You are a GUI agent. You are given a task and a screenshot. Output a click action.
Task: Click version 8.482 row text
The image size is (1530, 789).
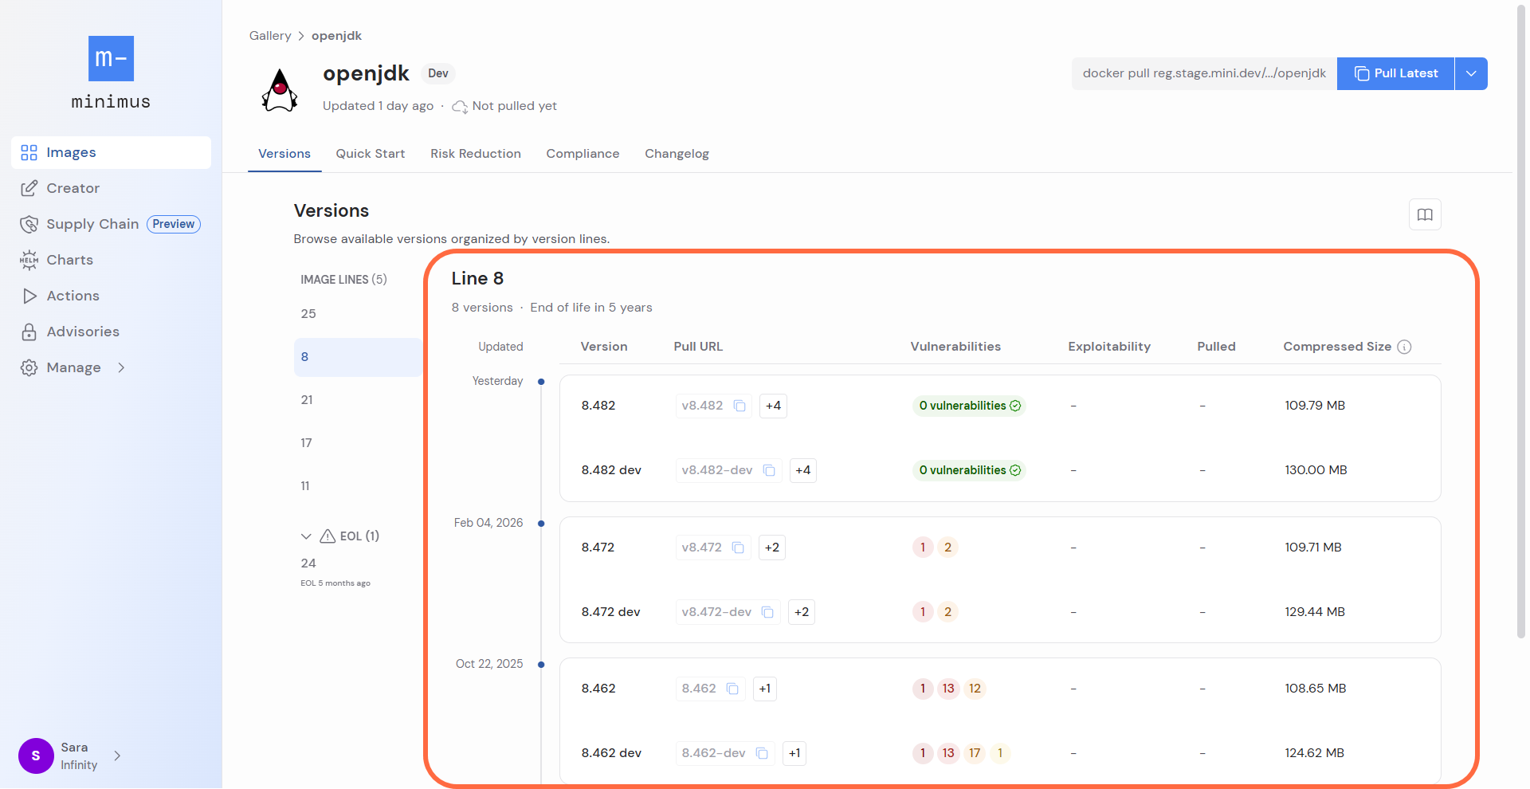click(598, 406)
